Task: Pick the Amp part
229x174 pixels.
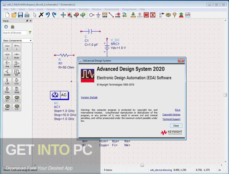Action: tap(7, 64)
